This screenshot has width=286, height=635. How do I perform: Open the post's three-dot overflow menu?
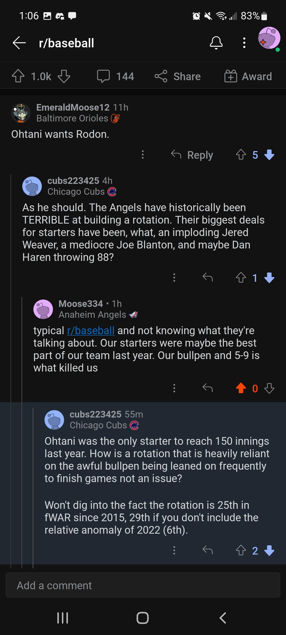click(244, 43)
